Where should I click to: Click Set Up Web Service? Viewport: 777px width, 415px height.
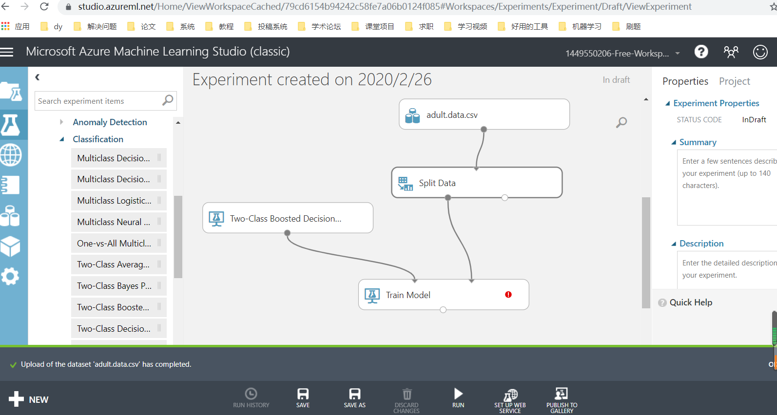[510, 400]
